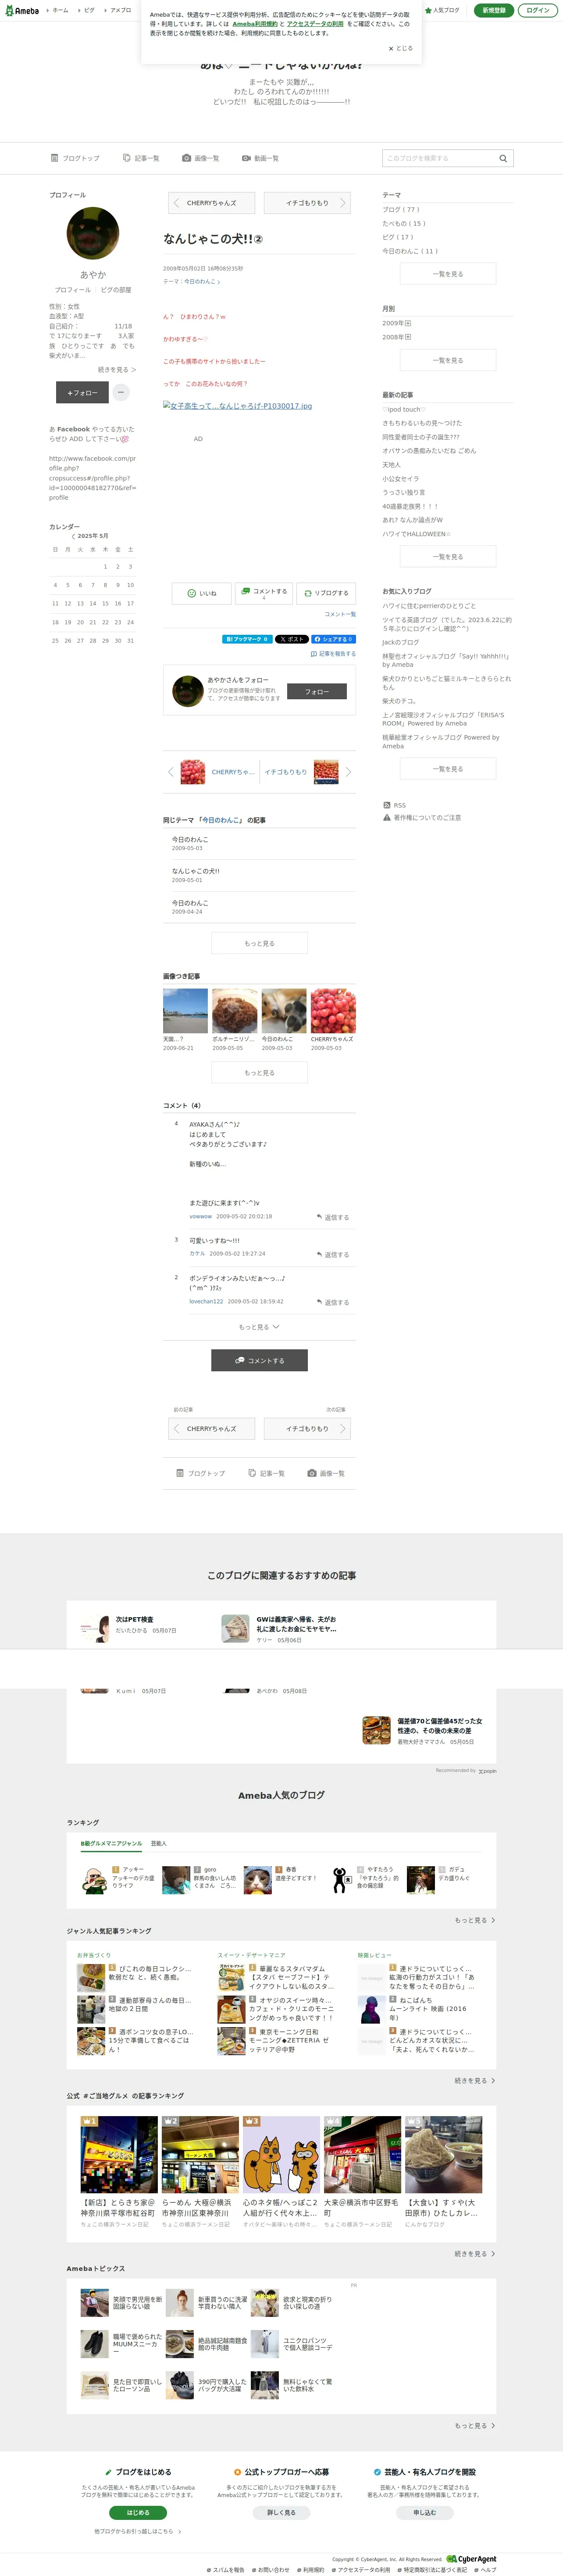Click the Hatena B!ブックマーク button
This screenshot has width=563, height=2576.
(246, 638)
